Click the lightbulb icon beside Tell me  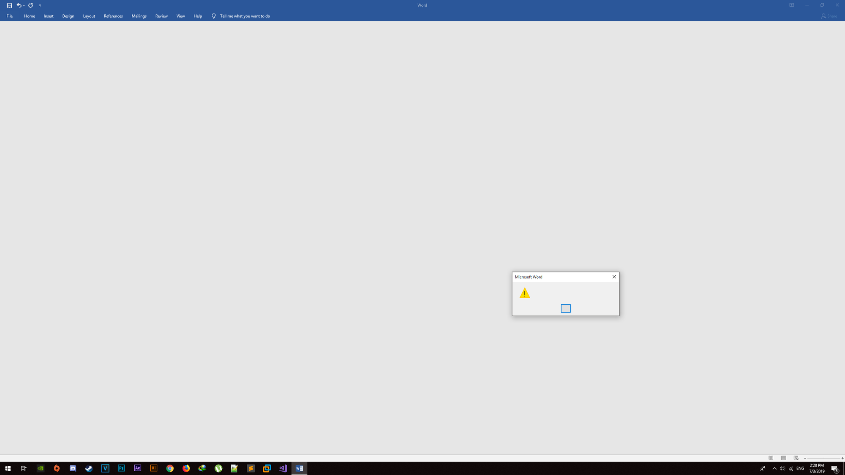tap(213, 16)
